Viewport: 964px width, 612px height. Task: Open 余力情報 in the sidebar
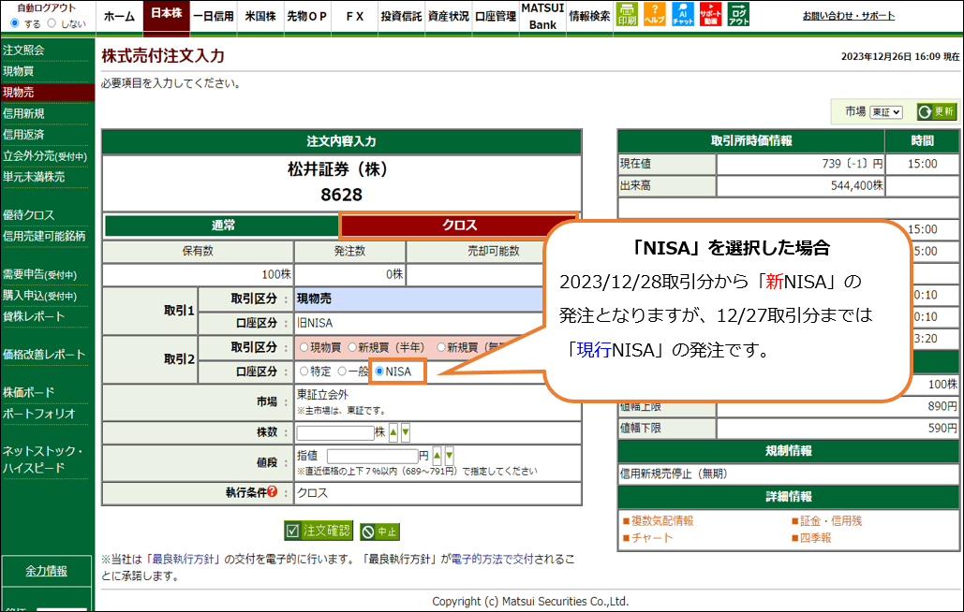(x=46, y=571)
